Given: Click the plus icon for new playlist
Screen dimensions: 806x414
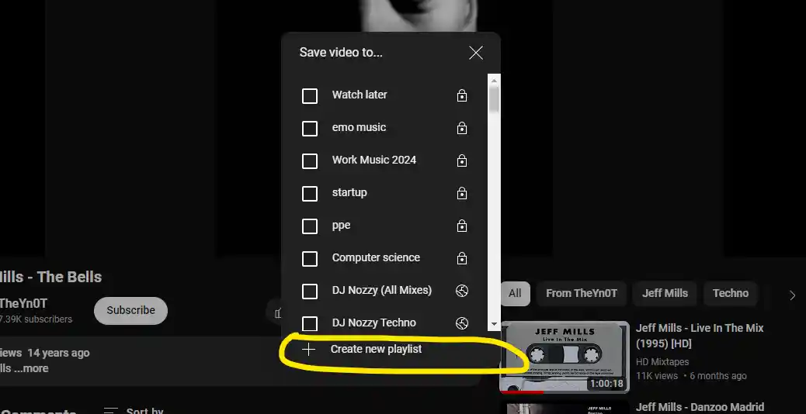Looking at the screenshot, I should (x=309, y=350).
